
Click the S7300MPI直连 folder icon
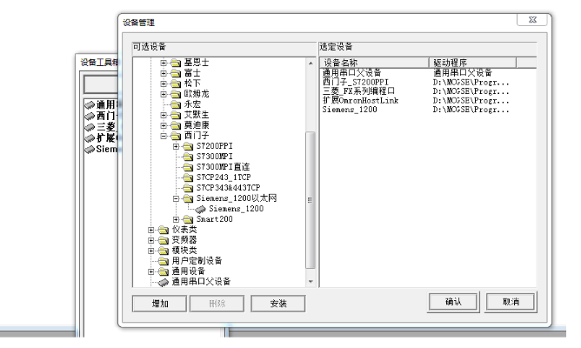[189, 166]
